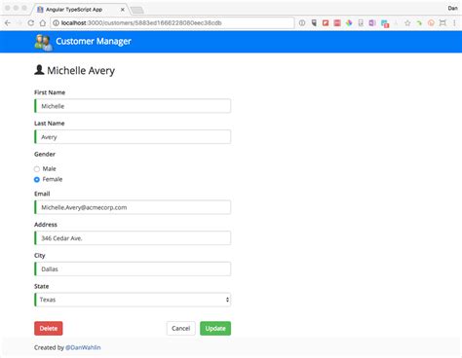The image size is (462, 358).
Task: Click the green arrow extension icon
Action: point(419,23)
